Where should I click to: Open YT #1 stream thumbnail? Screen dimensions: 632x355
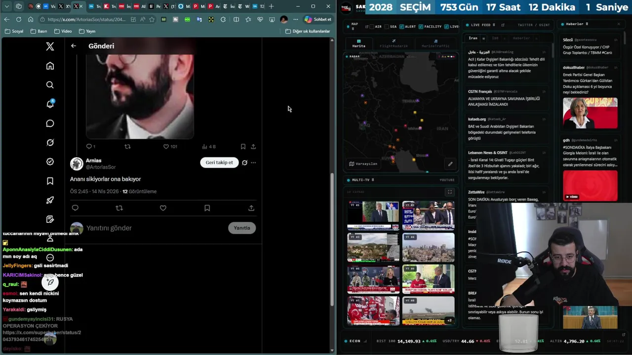click(x=373, y=215)
